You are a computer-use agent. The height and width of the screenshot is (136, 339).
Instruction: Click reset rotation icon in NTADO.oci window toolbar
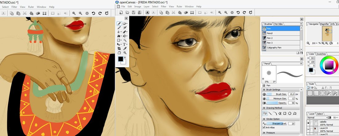click(x=107, y=13)
